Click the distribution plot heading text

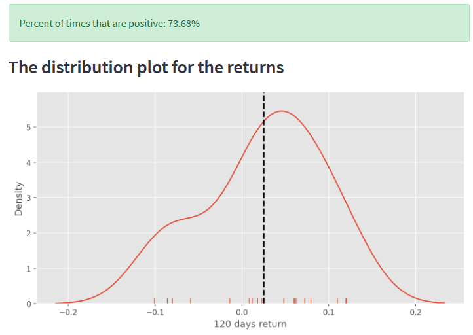tap(146, 67)
